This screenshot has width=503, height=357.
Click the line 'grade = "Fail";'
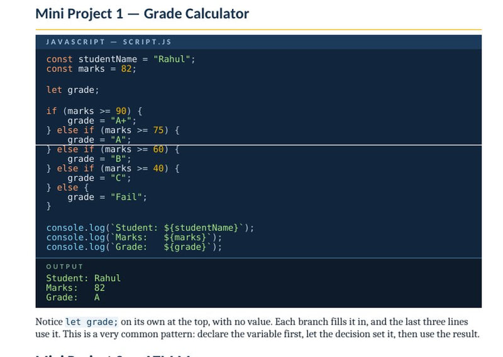[x=107, y=197]
